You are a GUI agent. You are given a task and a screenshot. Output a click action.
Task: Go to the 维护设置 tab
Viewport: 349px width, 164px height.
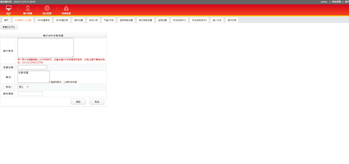tap(78, 20)
